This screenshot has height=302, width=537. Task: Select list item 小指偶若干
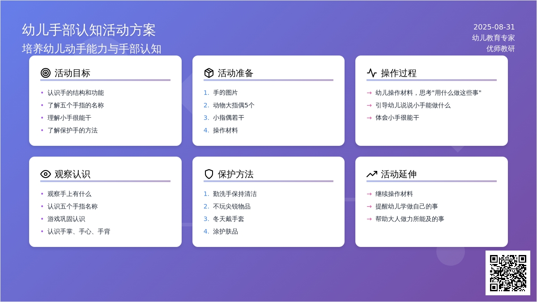tap(229, 118)
